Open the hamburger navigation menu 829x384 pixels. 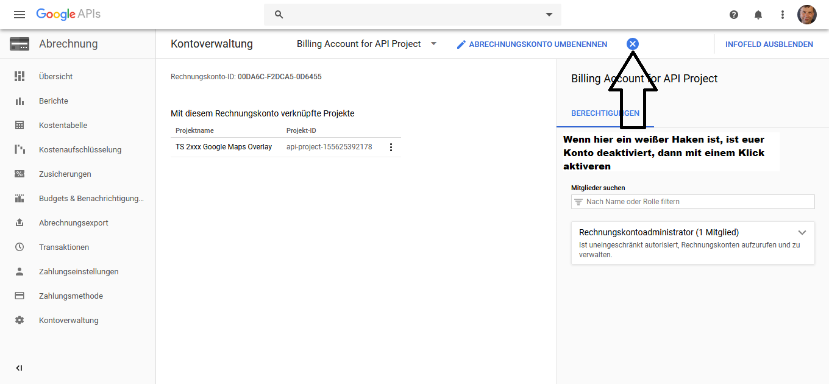[x=20, y=15]
